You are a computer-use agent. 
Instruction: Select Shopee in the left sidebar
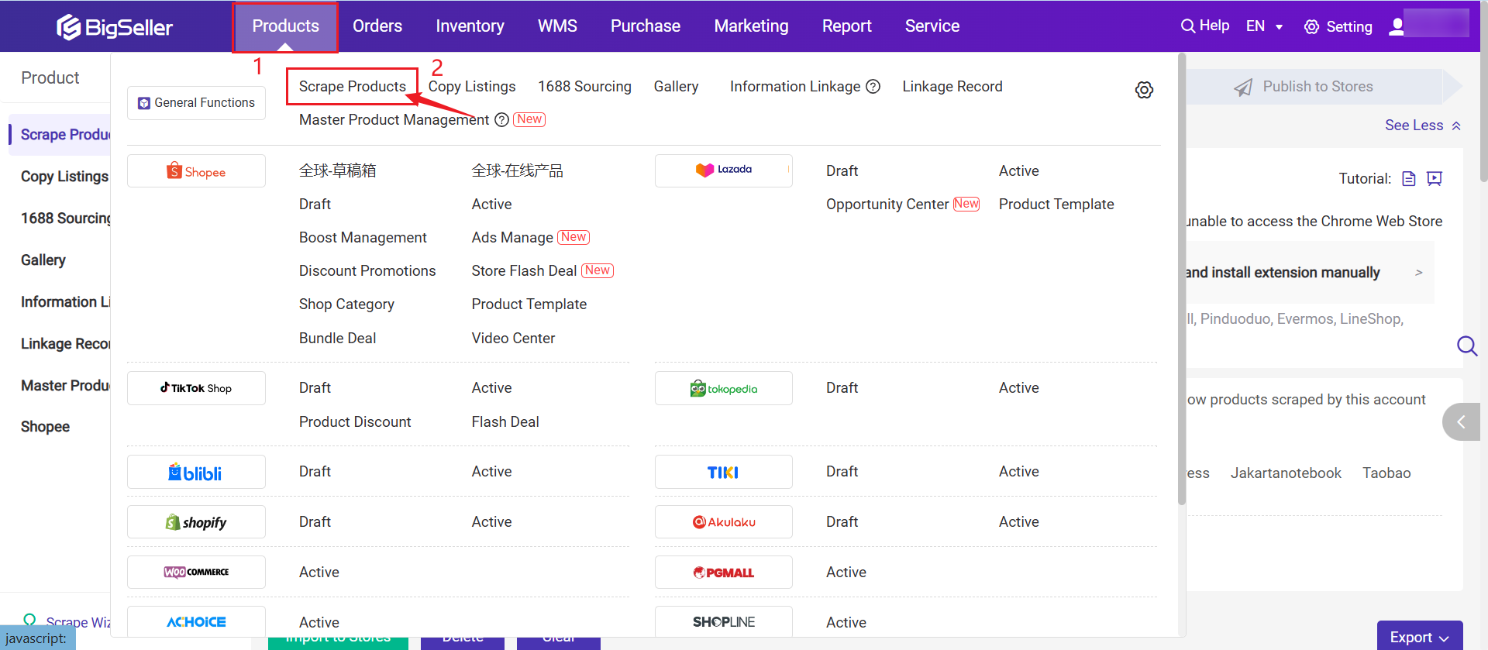pos(45,427)
